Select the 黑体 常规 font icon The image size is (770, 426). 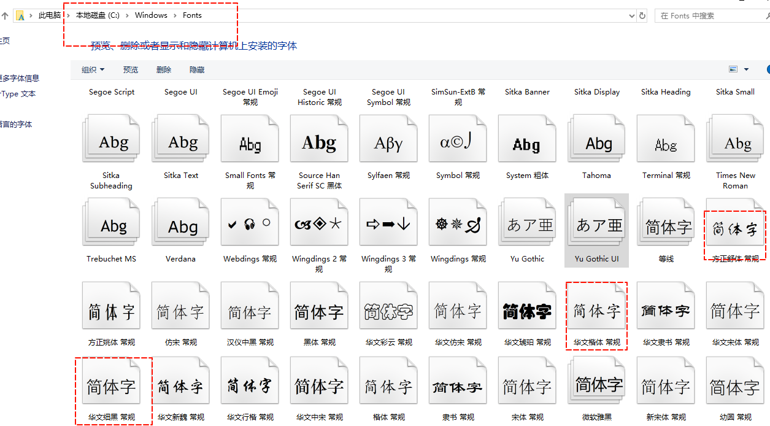click(x=319, y=306)
